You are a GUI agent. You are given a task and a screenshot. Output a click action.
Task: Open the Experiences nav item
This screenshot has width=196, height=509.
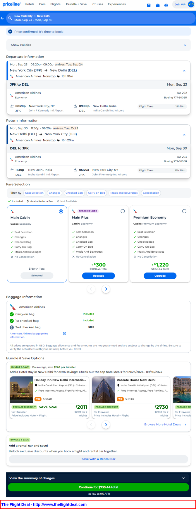coord(117,4)
